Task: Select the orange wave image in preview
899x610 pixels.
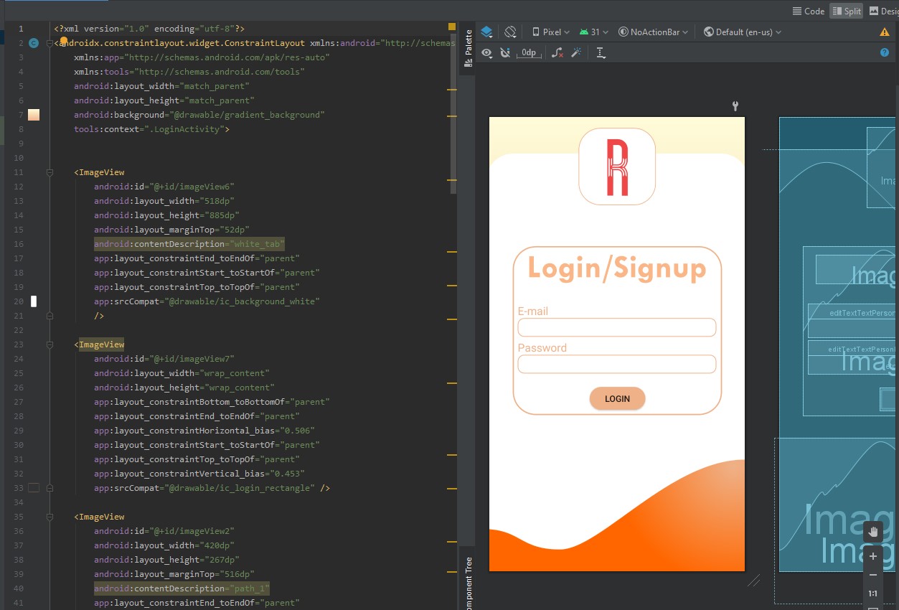Action: (617, 515)
